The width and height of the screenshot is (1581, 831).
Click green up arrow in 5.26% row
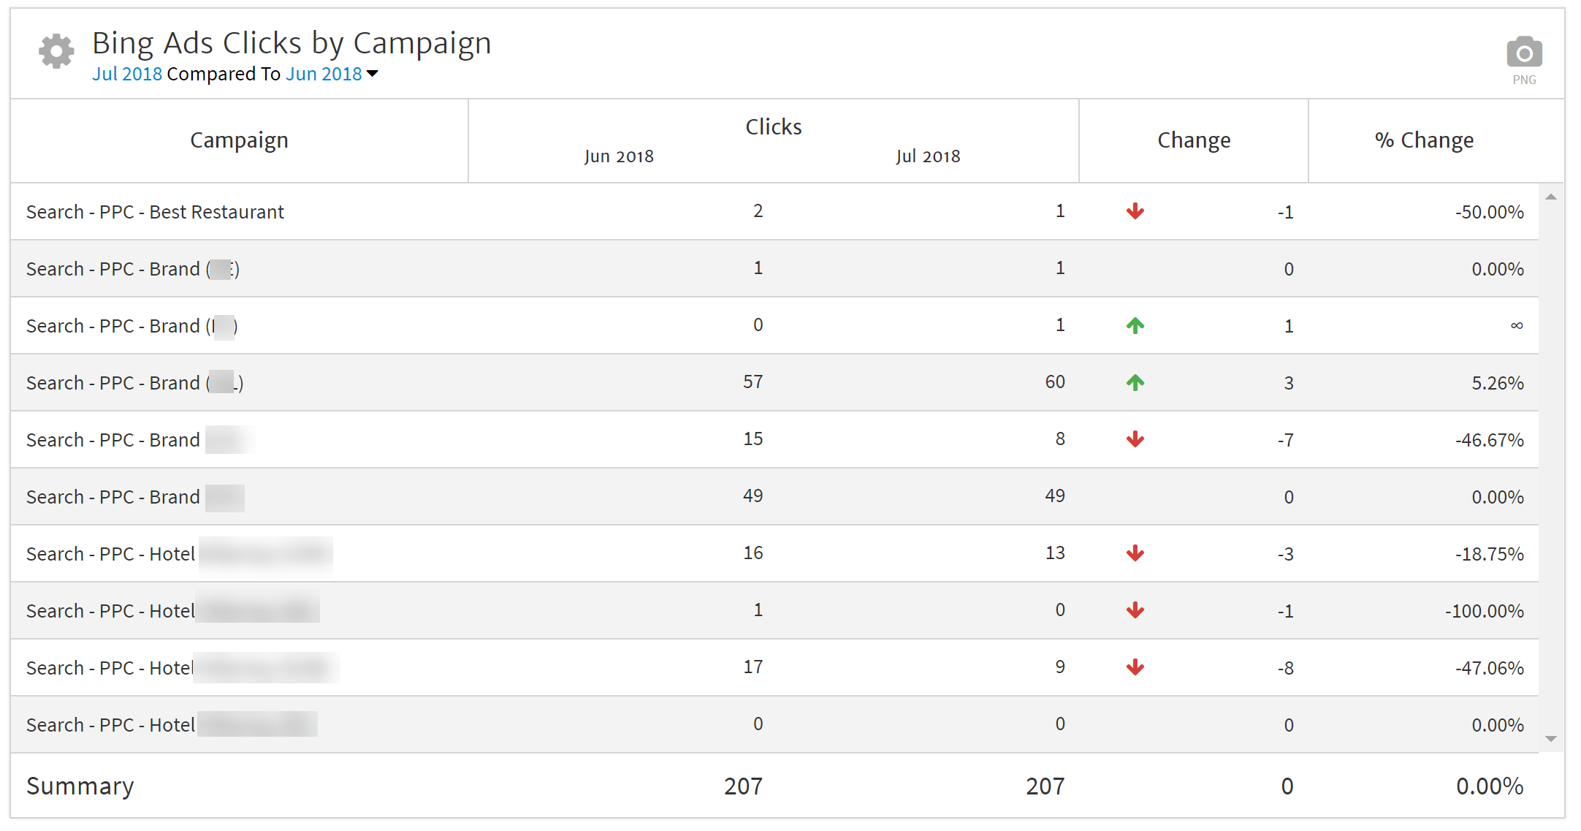point(1135,382)
